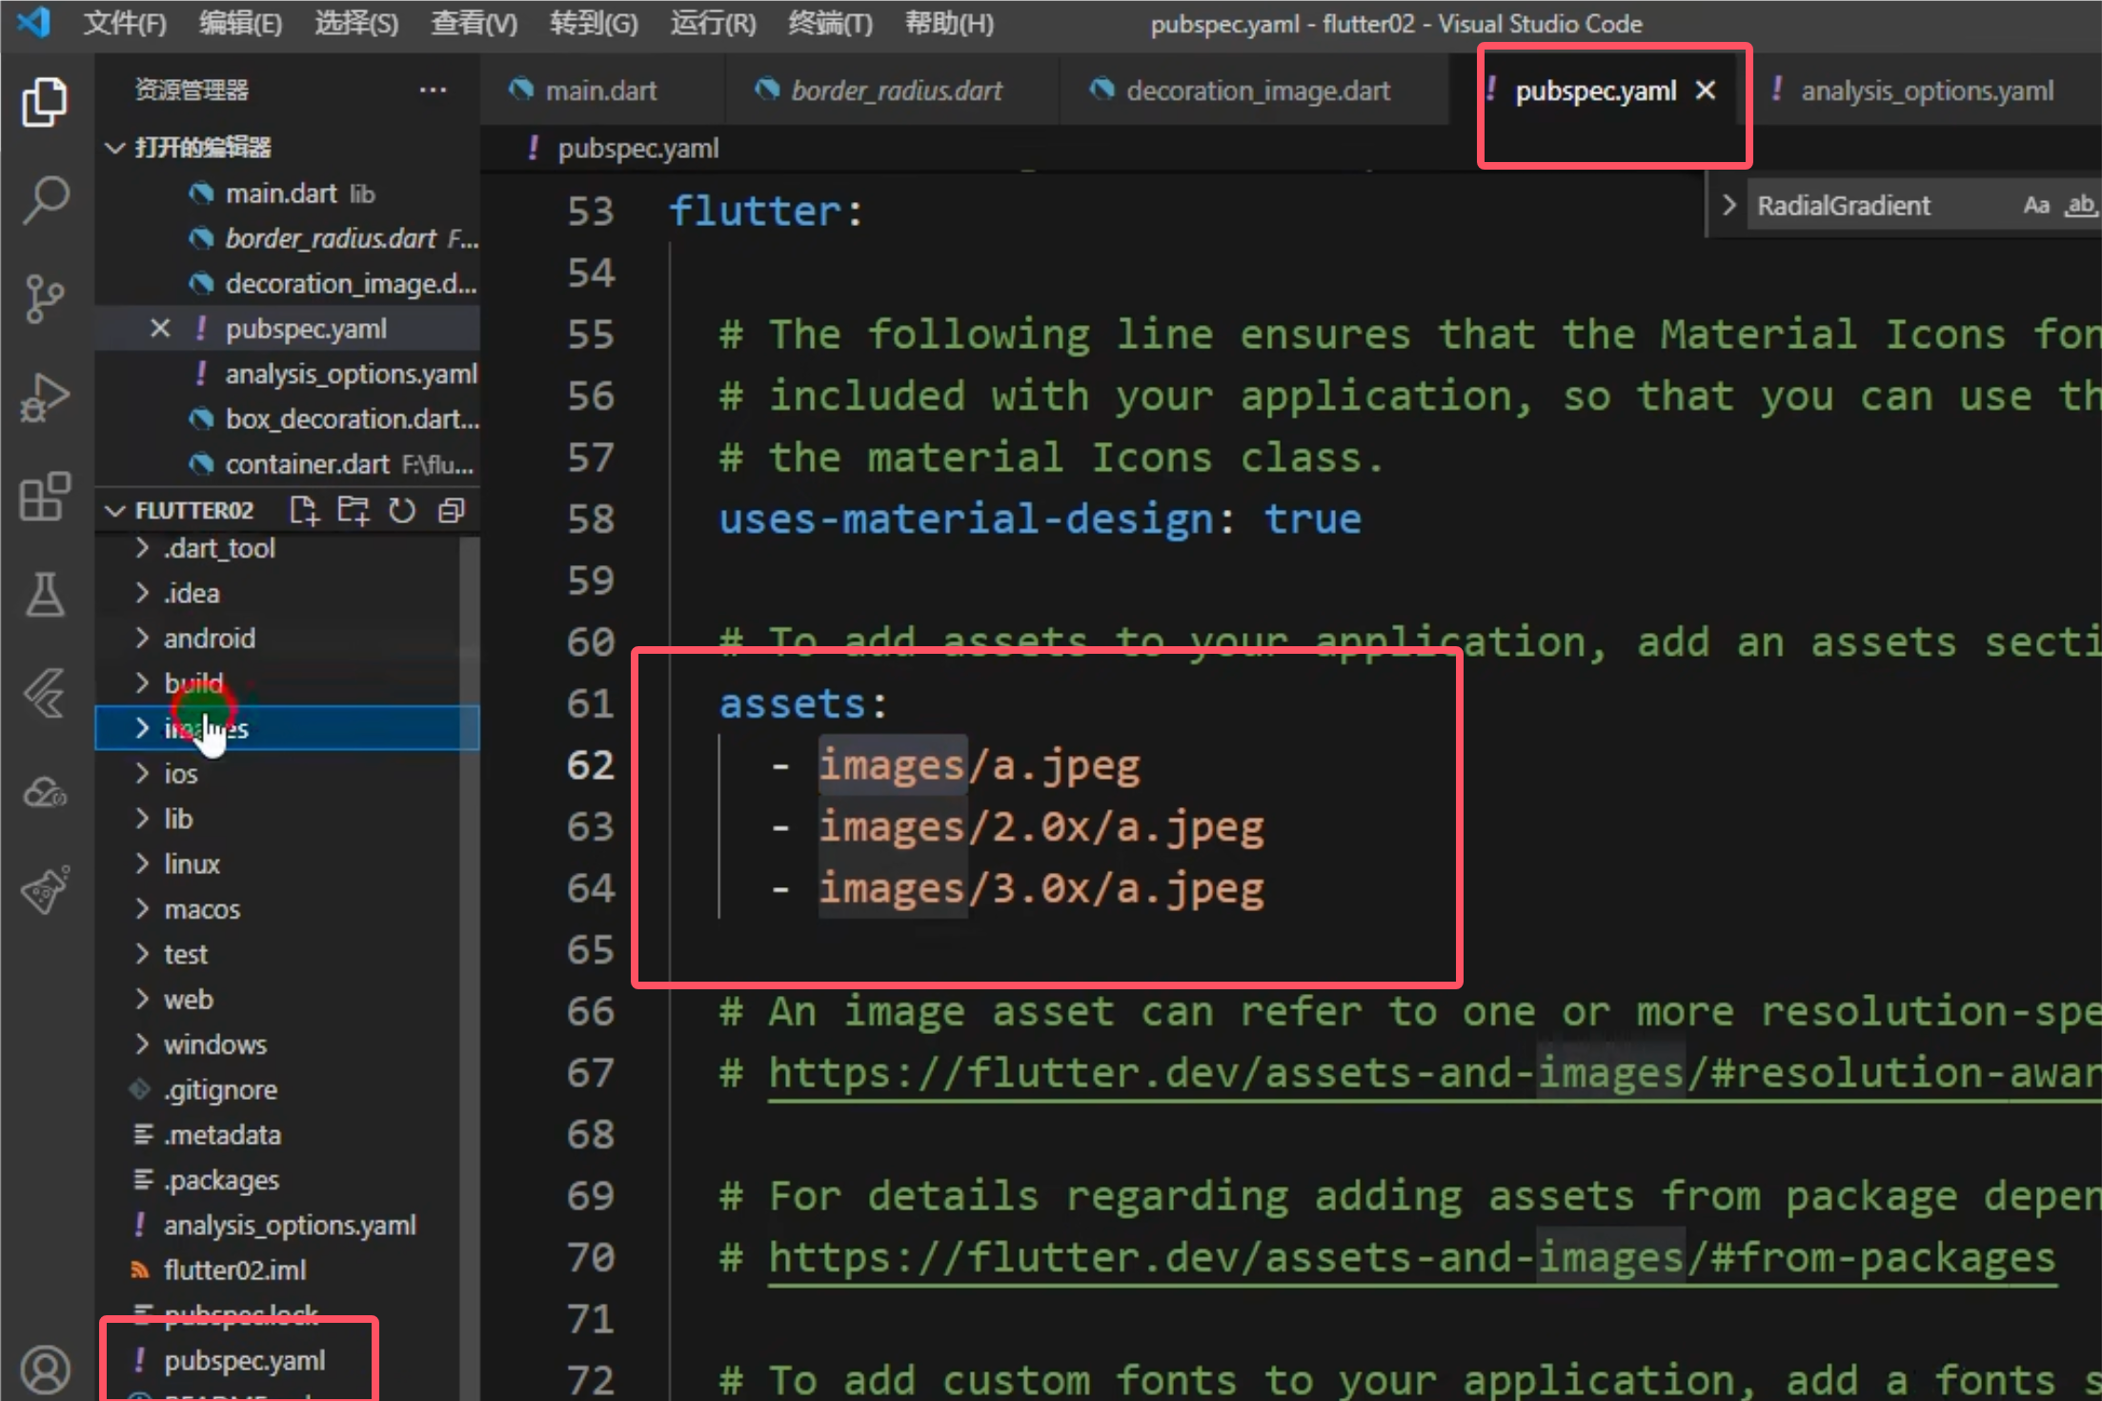Open the 终端(T) menu
Viewport: 2102px width, 1401px height.
click(x=829, y=24)
